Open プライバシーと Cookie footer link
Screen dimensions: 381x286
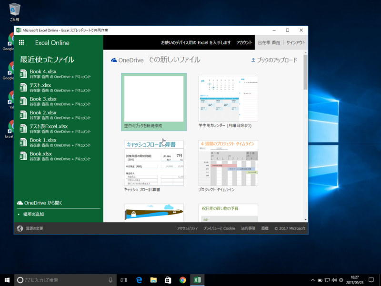pyautogui.click(x=219, y=228)
